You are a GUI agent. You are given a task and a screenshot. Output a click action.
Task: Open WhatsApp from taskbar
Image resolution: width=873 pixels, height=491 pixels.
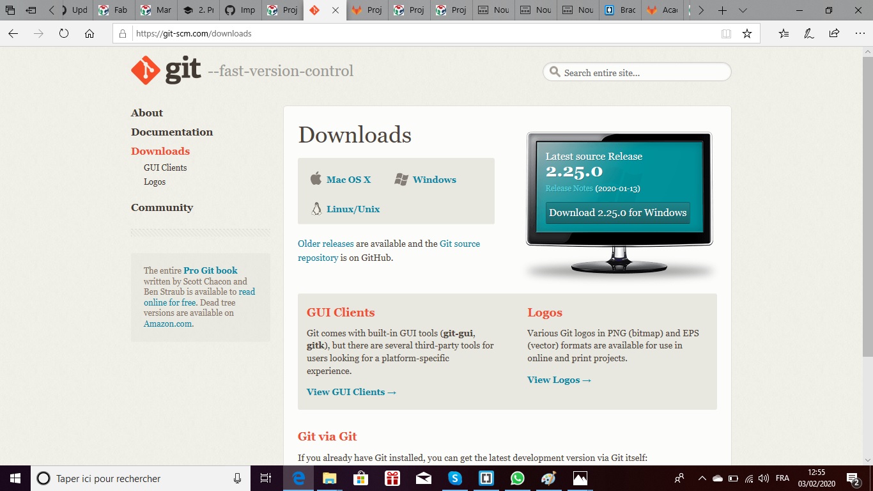coord(517,478)
